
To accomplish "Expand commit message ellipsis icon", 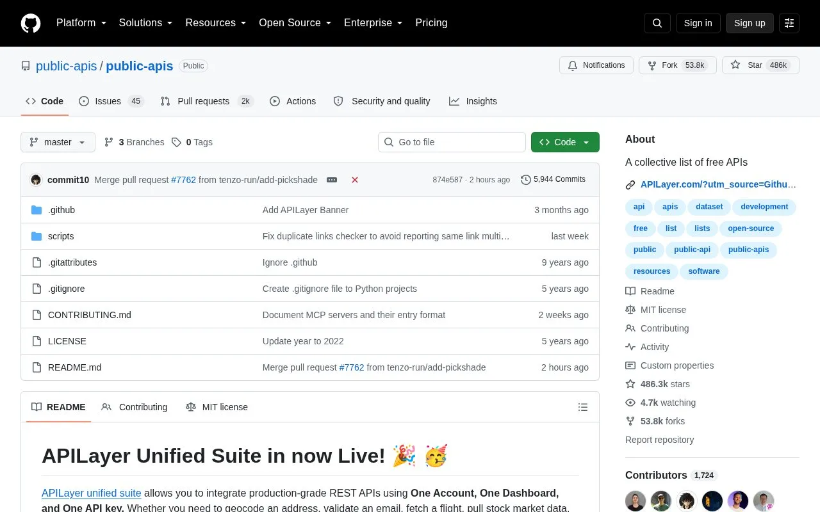I will [x=332, y=180].
